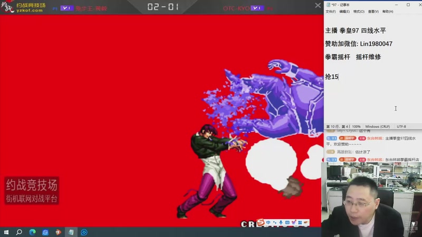Open the taskbar search magnifier
The width and height of the screenshot is (422, 237).
(x=19, y=232)
